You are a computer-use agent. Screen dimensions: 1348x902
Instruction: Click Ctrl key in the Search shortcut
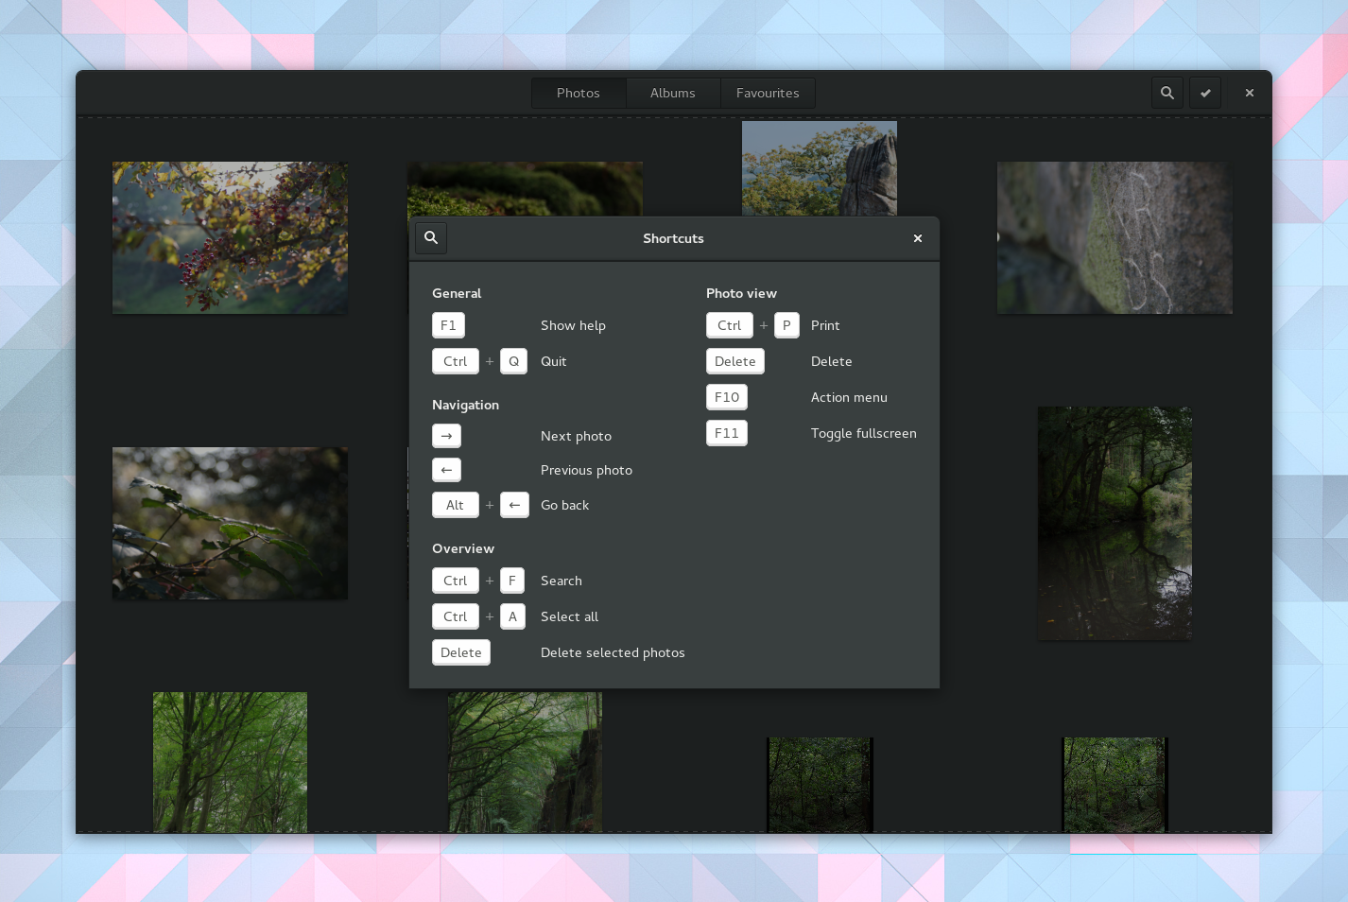[x=456, y=581]
